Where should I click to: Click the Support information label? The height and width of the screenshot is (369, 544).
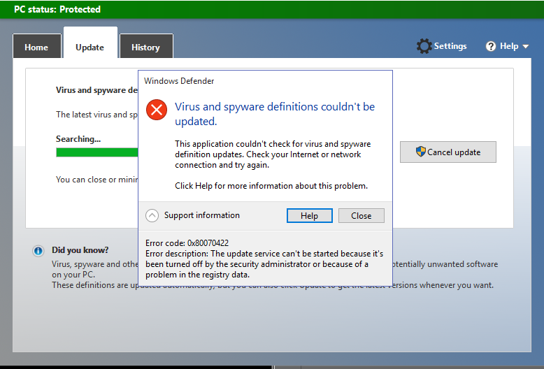(x=202, y=215)
